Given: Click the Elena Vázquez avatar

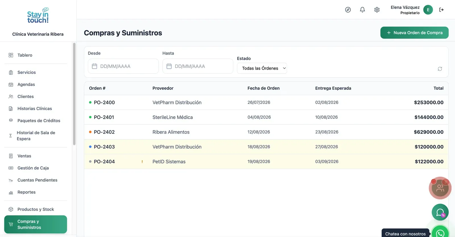Looking at the screenshot, I should [428, 10].
